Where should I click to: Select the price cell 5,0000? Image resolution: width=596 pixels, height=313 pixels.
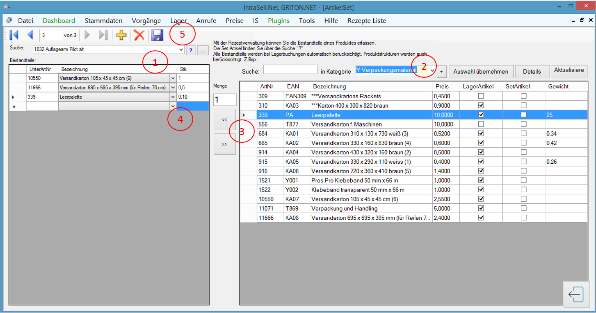pos(446,209)
